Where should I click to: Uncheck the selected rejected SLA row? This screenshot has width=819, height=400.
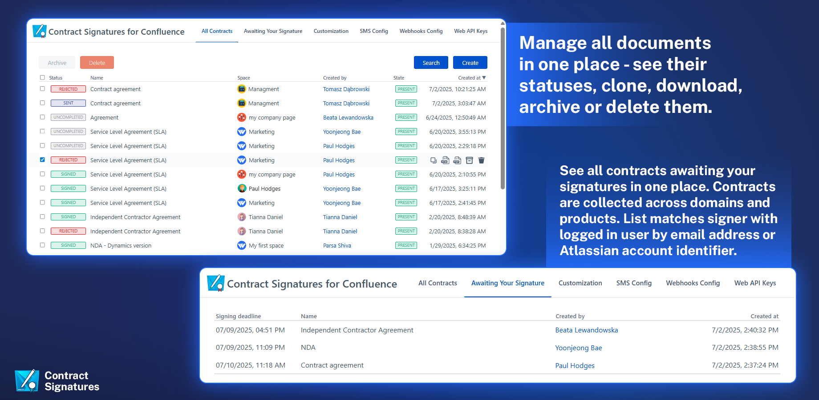coord(42,160)
